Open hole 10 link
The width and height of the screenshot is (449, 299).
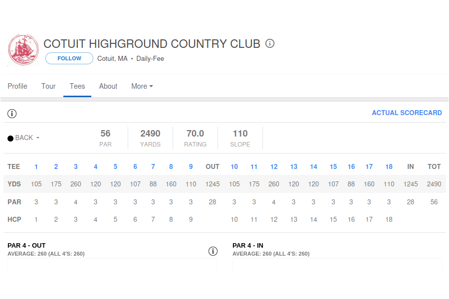click(x=234, y=167)
